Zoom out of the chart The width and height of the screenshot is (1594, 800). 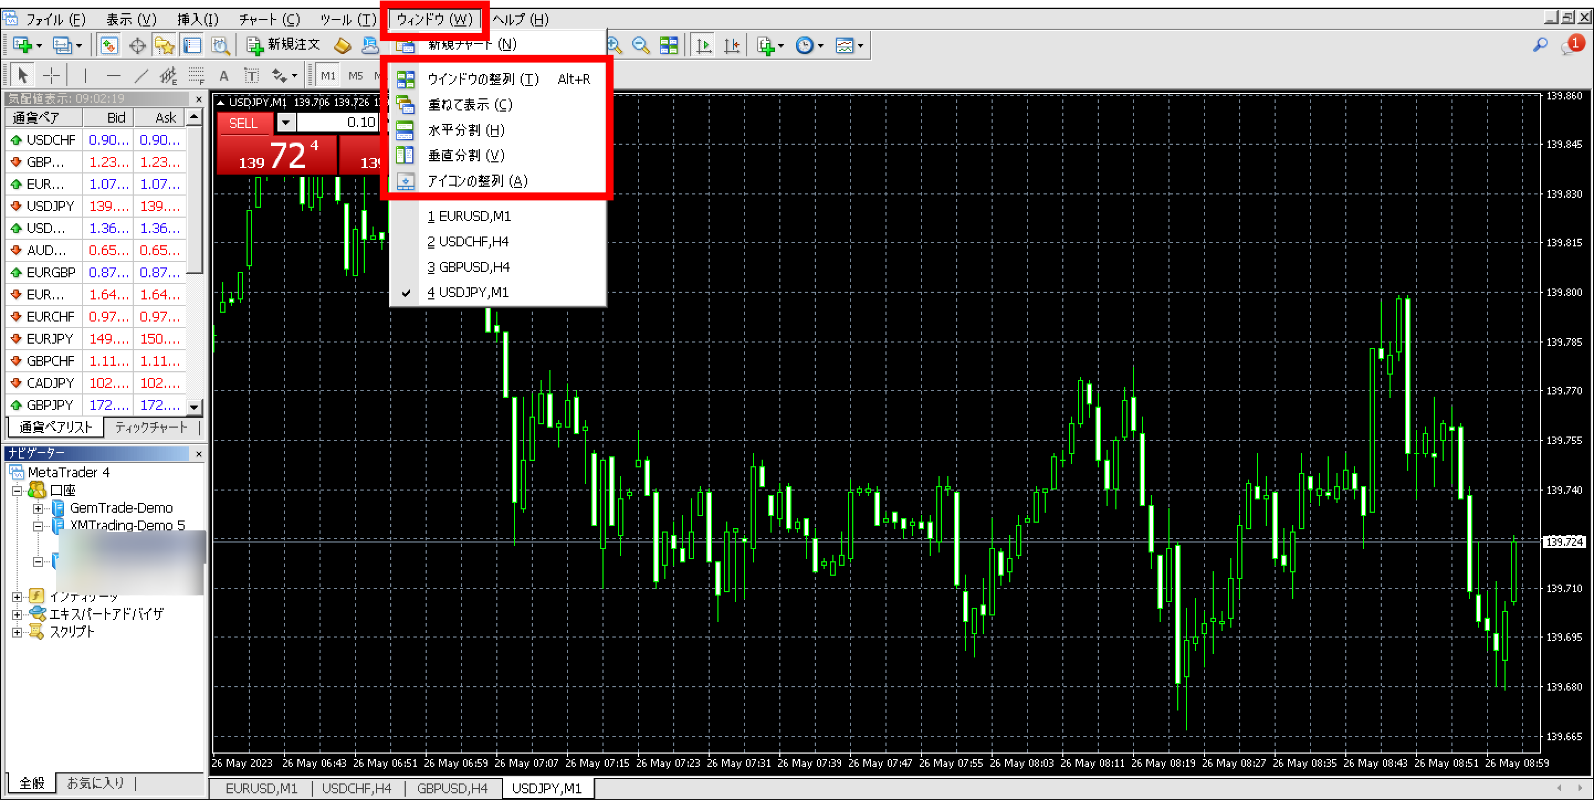(641, 45)
